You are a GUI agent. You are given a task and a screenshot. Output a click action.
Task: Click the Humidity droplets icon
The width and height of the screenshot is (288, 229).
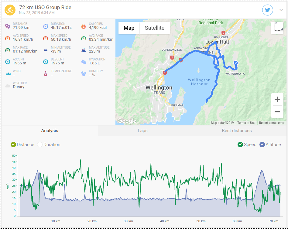click(84, 73)
